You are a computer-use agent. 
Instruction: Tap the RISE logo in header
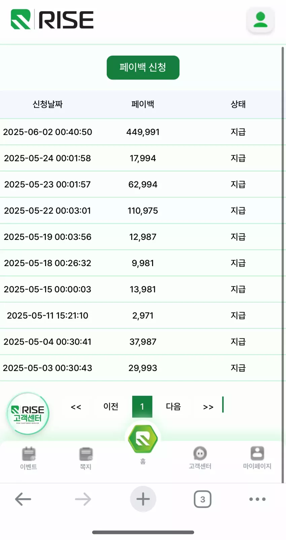pos(52,20)
